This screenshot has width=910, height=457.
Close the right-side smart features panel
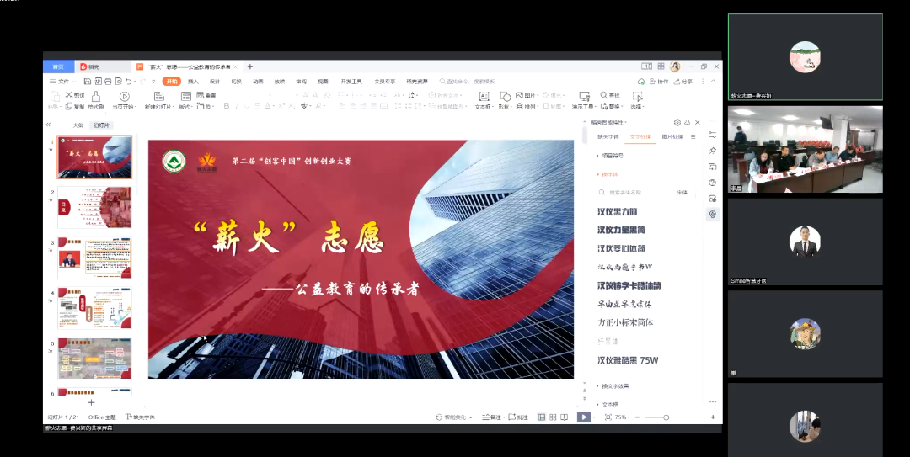point(698,122)
